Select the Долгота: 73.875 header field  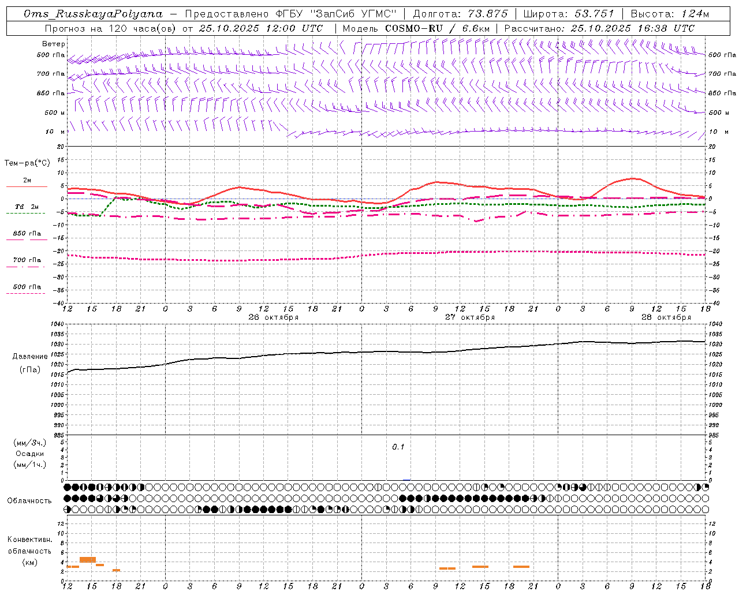(460, 14)
